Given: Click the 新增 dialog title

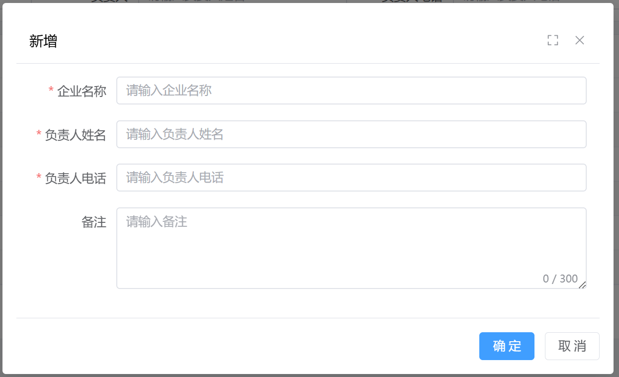Looking at the screenshot, I should click(x=43, y=41).
